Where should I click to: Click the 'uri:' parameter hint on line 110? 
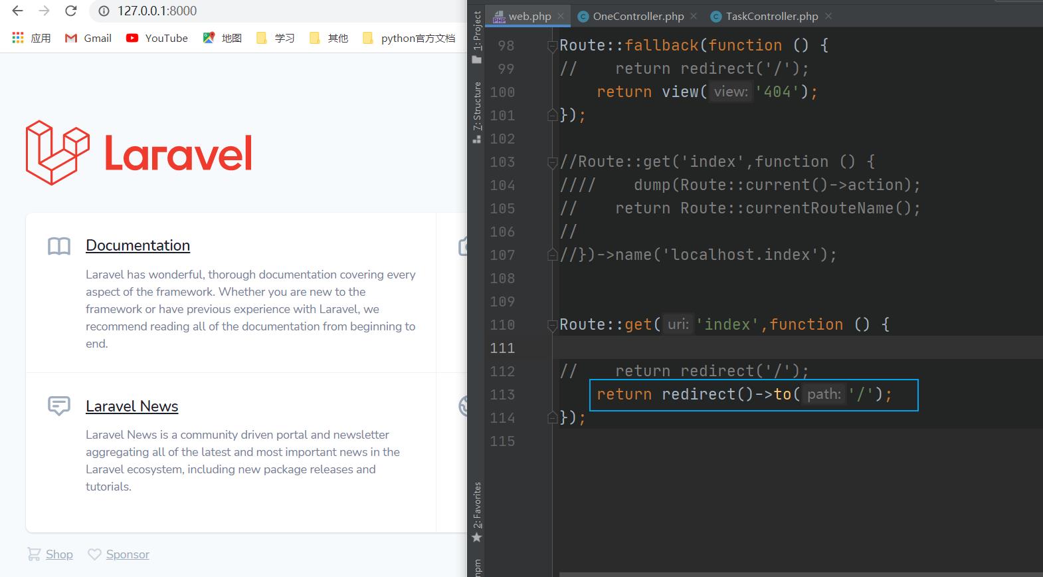point(678,324)
